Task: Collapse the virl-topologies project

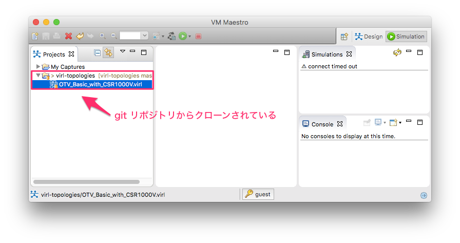Action: point(38,76)
